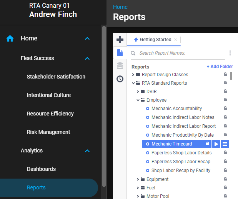Select the Mechanic Accountability report

point(176,109)
